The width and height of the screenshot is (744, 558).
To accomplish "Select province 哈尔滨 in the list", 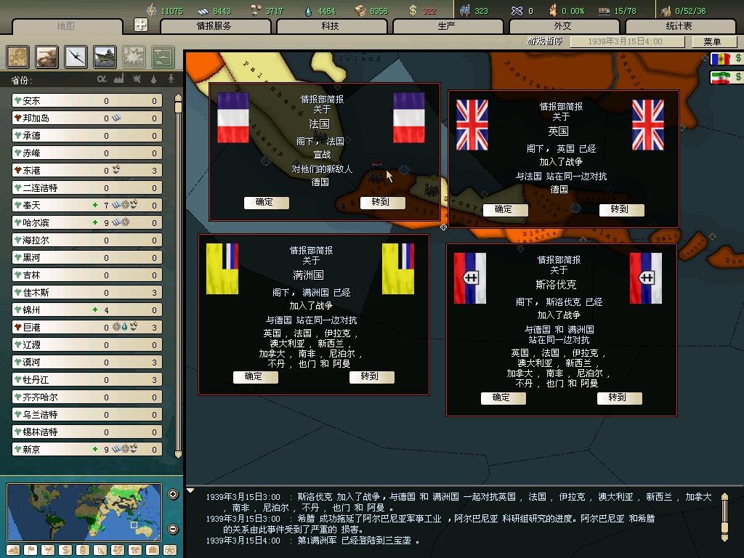I will coord(87,222).
